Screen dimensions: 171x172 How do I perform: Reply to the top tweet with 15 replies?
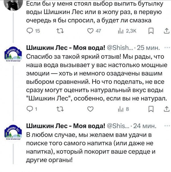click(29, 31)
